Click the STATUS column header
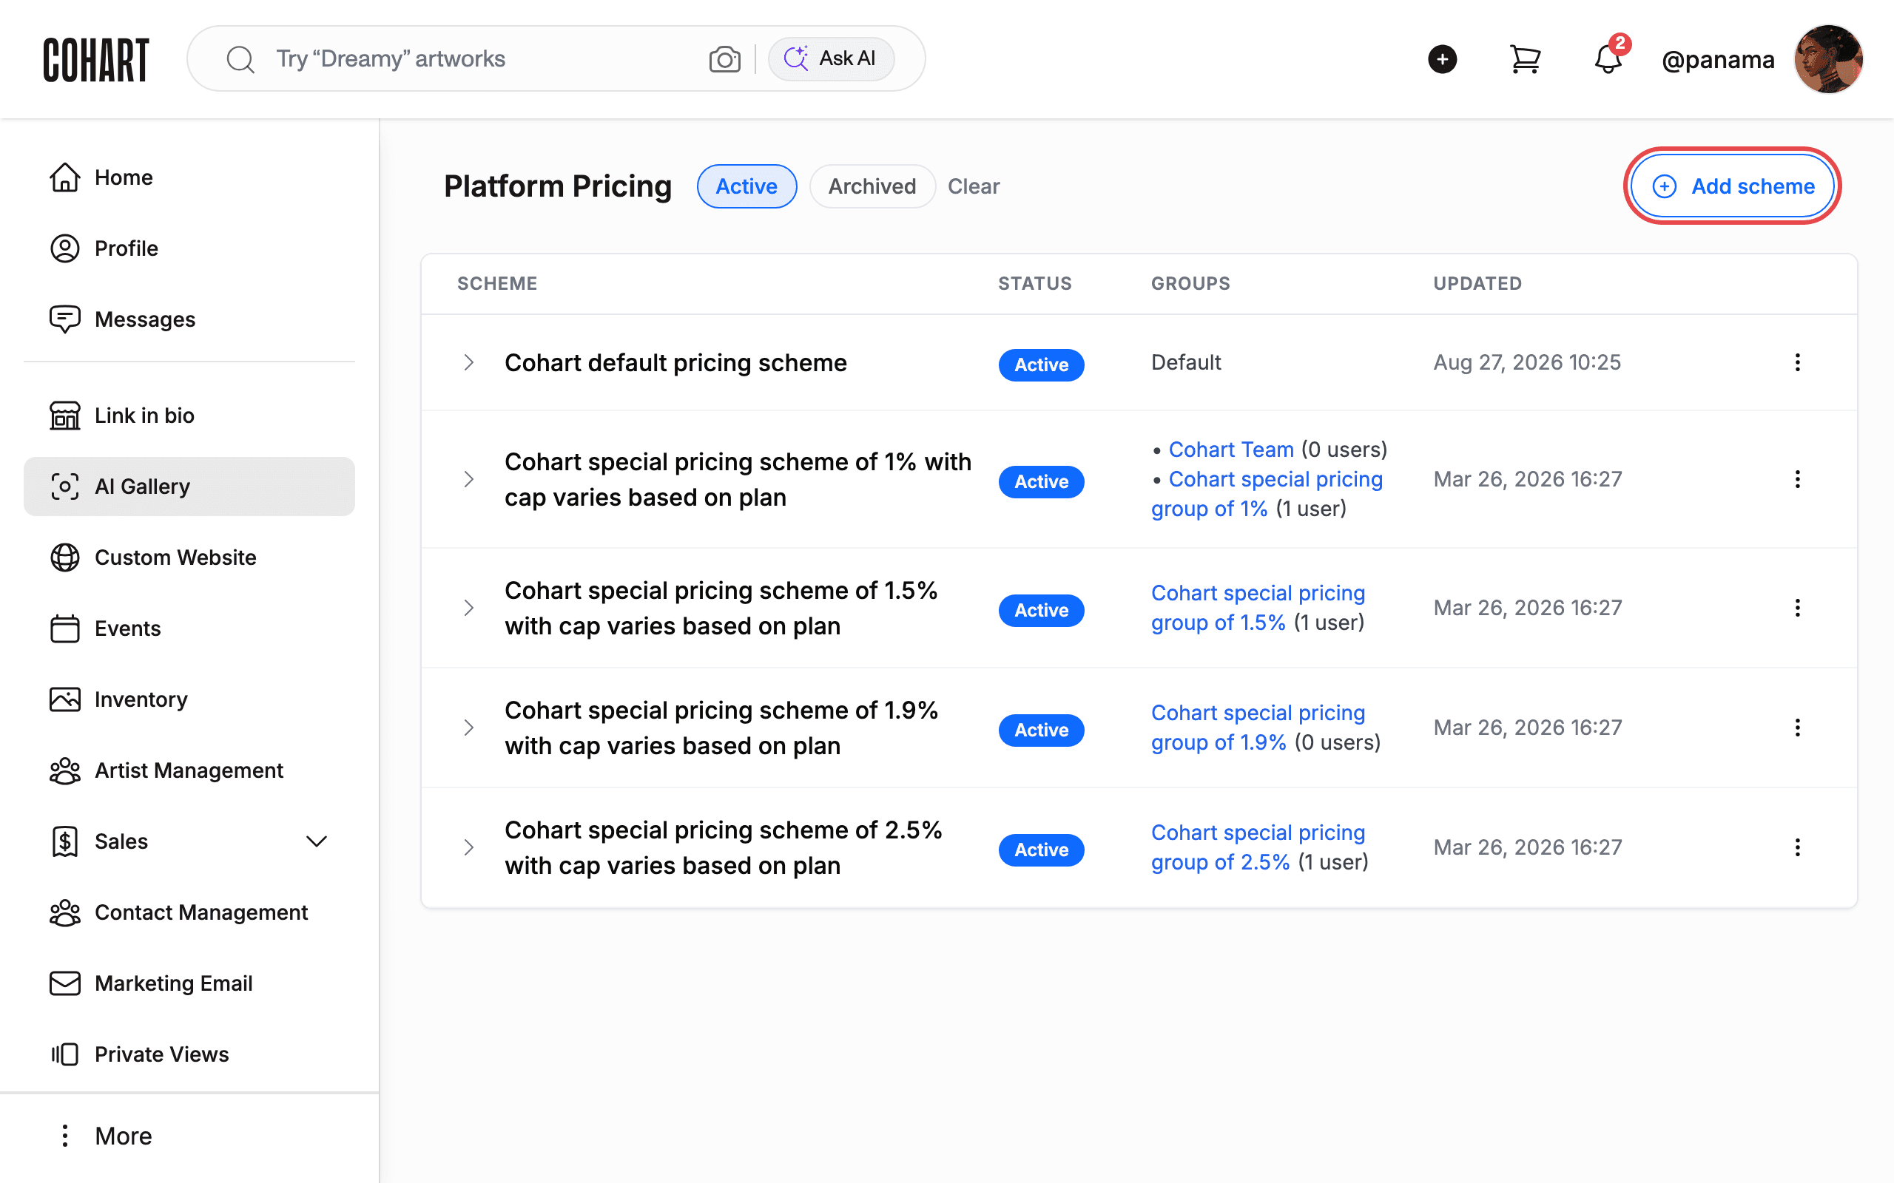 coord(1034,283)
